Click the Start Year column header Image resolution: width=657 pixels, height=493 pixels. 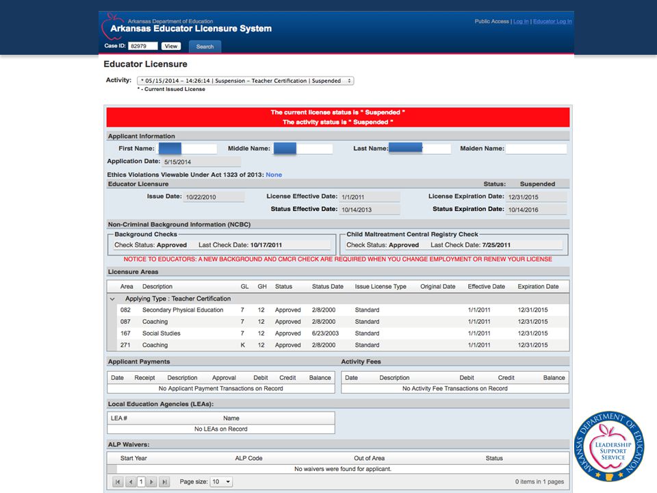tap(133, 458)
